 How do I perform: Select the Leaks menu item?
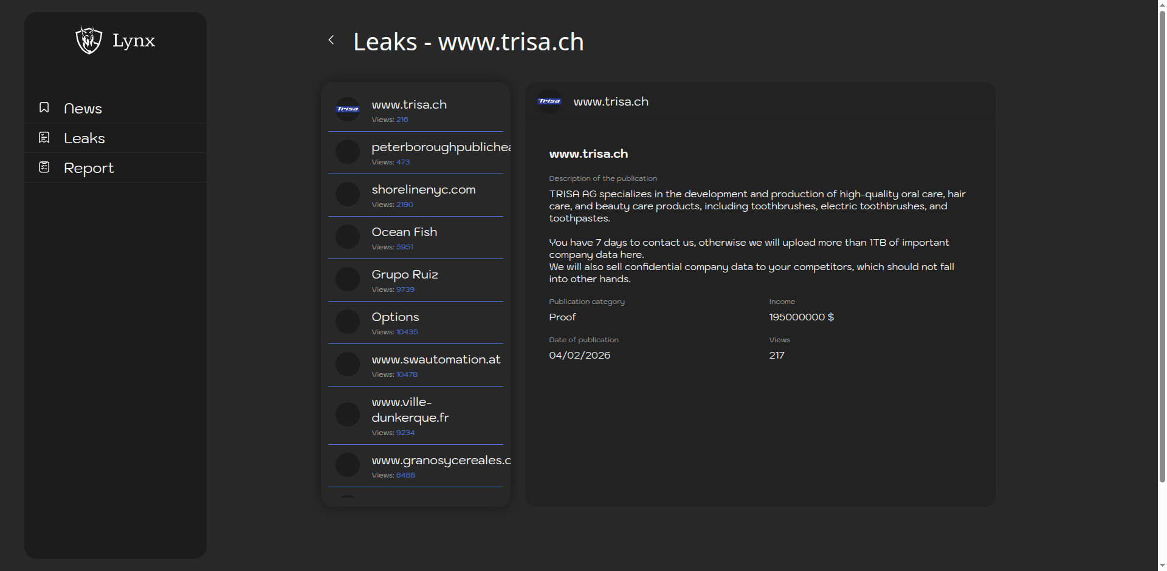pos(84,138)
